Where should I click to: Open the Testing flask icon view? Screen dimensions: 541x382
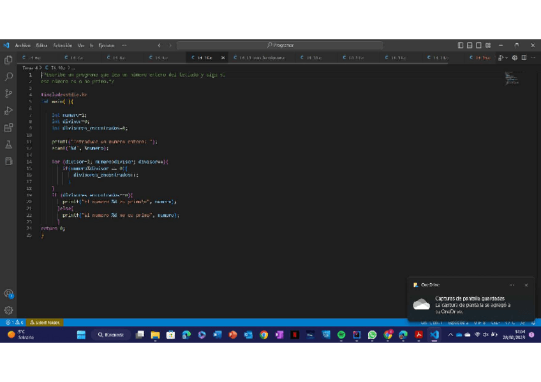[9, 145]
